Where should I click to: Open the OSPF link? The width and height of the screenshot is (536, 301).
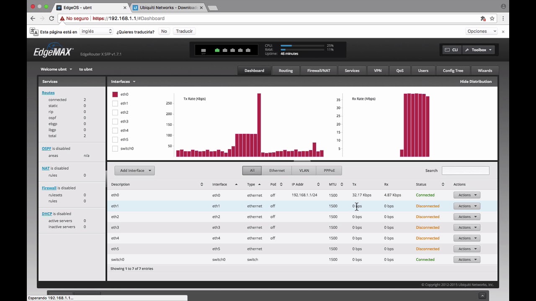[46, 148]
